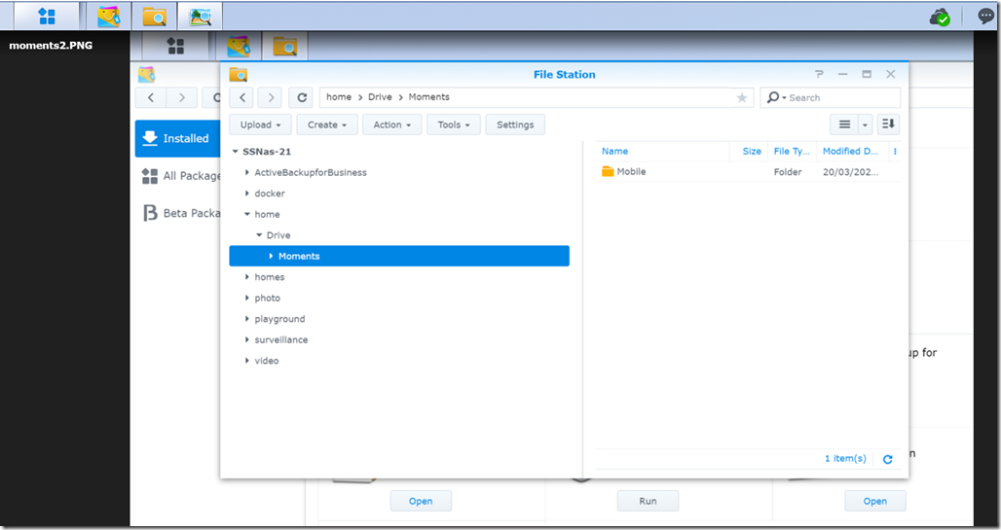Expand the Moments folder arrow
The image size is (1001, 530).
(x=271, y=256)
